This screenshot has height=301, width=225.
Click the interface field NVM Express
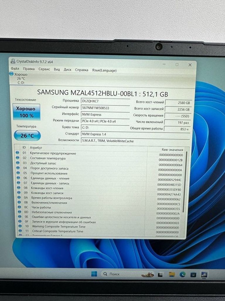pyautogui.click(x=105, y=115)
